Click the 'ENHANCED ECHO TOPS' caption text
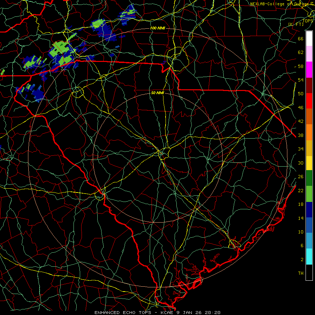This screenshot has height=315, width=315. coord(123,313)
